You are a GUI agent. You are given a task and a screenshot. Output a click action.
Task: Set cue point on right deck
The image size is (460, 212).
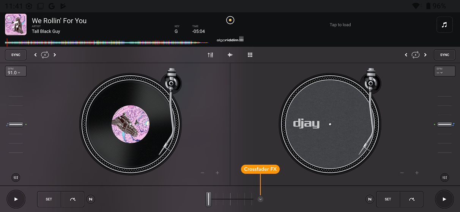pos(388,199)
